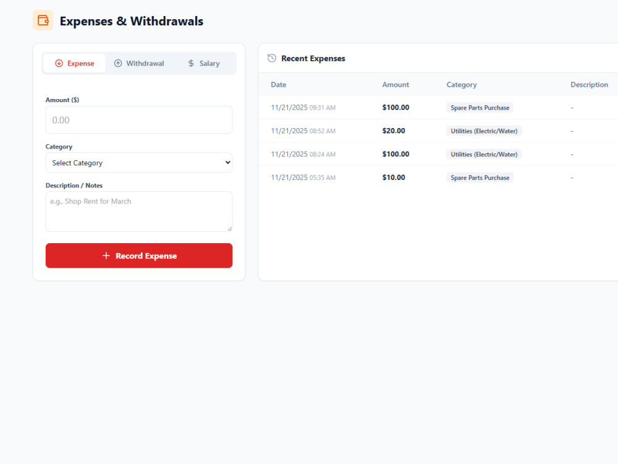Click the dollar sign icon in the Salary tab

191,63
